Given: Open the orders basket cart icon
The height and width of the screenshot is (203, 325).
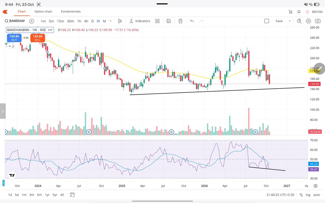Looking at the screenshot, I should pyautogui.click(x=291, y=12).
